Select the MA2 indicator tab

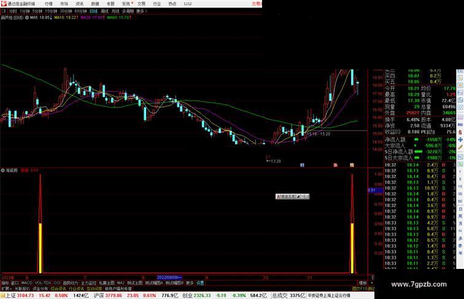click(120, 283)
